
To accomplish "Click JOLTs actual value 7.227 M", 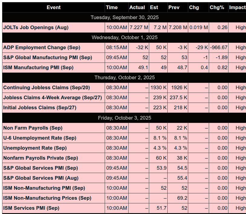I will click(x=139, y=28).
